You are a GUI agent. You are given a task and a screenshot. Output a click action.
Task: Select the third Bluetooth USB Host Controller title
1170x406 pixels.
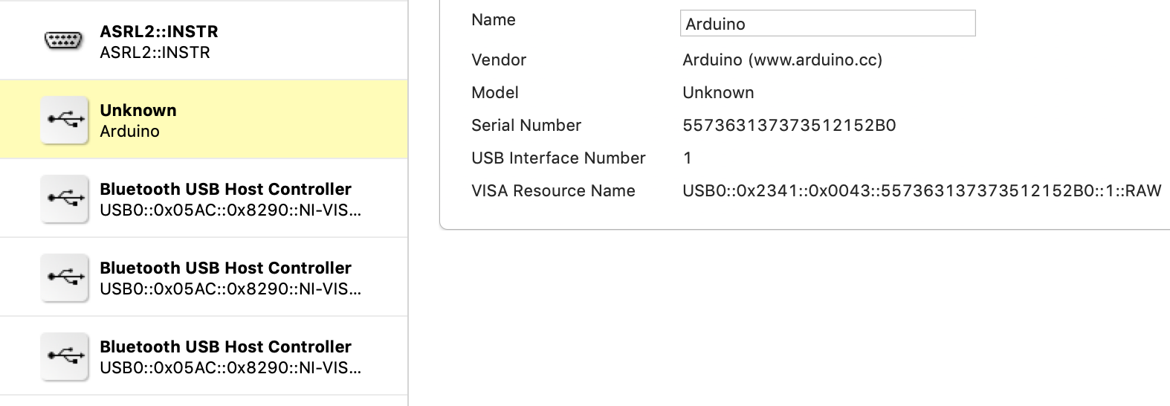(x=225, y=347)
